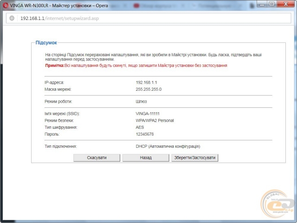The image size is (297, 223).
Task: Click the Opera logo in title bar
Action: 5,6
